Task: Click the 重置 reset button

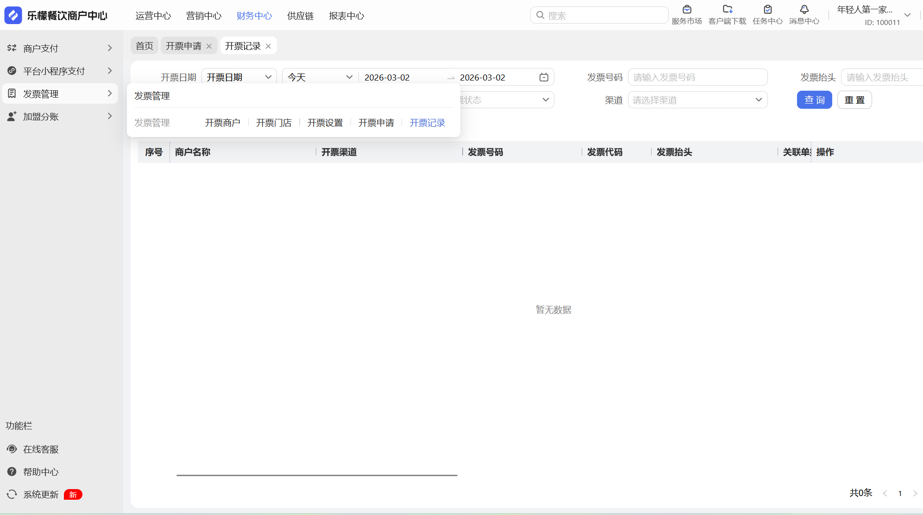Action: (x=854, y=100)
